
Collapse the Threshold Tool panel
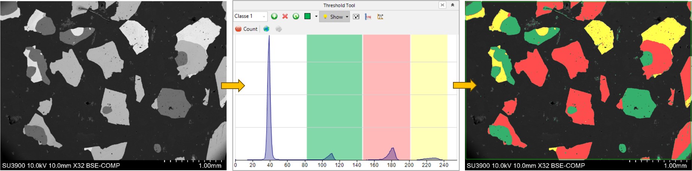[453, 5]
